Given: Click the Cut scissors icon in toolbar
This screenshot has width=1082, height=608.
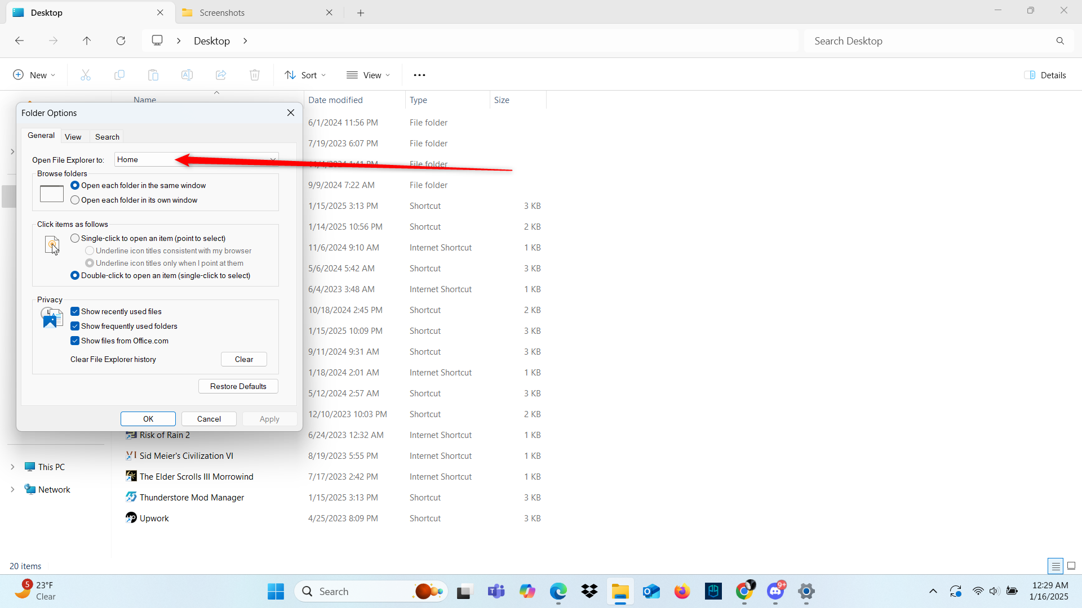Looking at the screenshot, I should point(86,75).
